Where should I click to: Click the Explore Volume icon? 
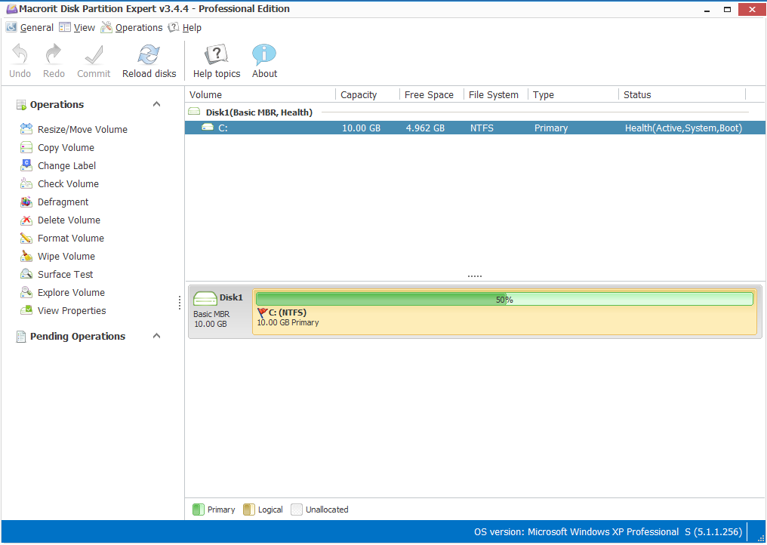(26, 292)
